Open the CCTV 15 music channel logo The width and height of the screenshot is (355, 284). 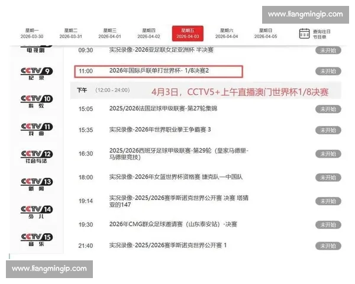(x=37, y=240)
